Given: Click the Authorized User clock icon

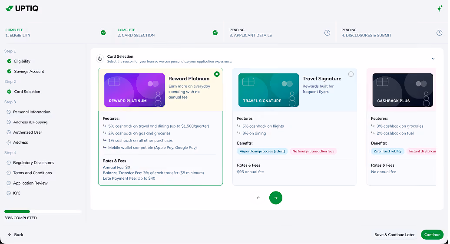Looking at the screenshot, I should tap(9, 132).
